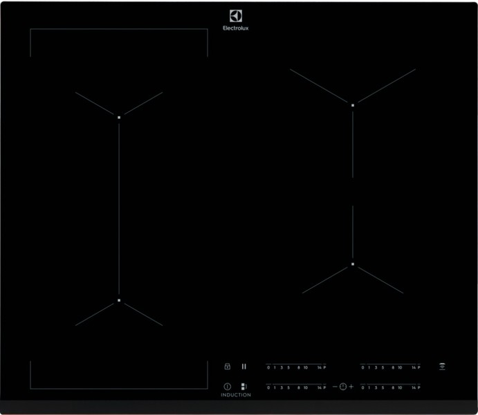Select level 14 on lower-right power slider

point(413,387)
